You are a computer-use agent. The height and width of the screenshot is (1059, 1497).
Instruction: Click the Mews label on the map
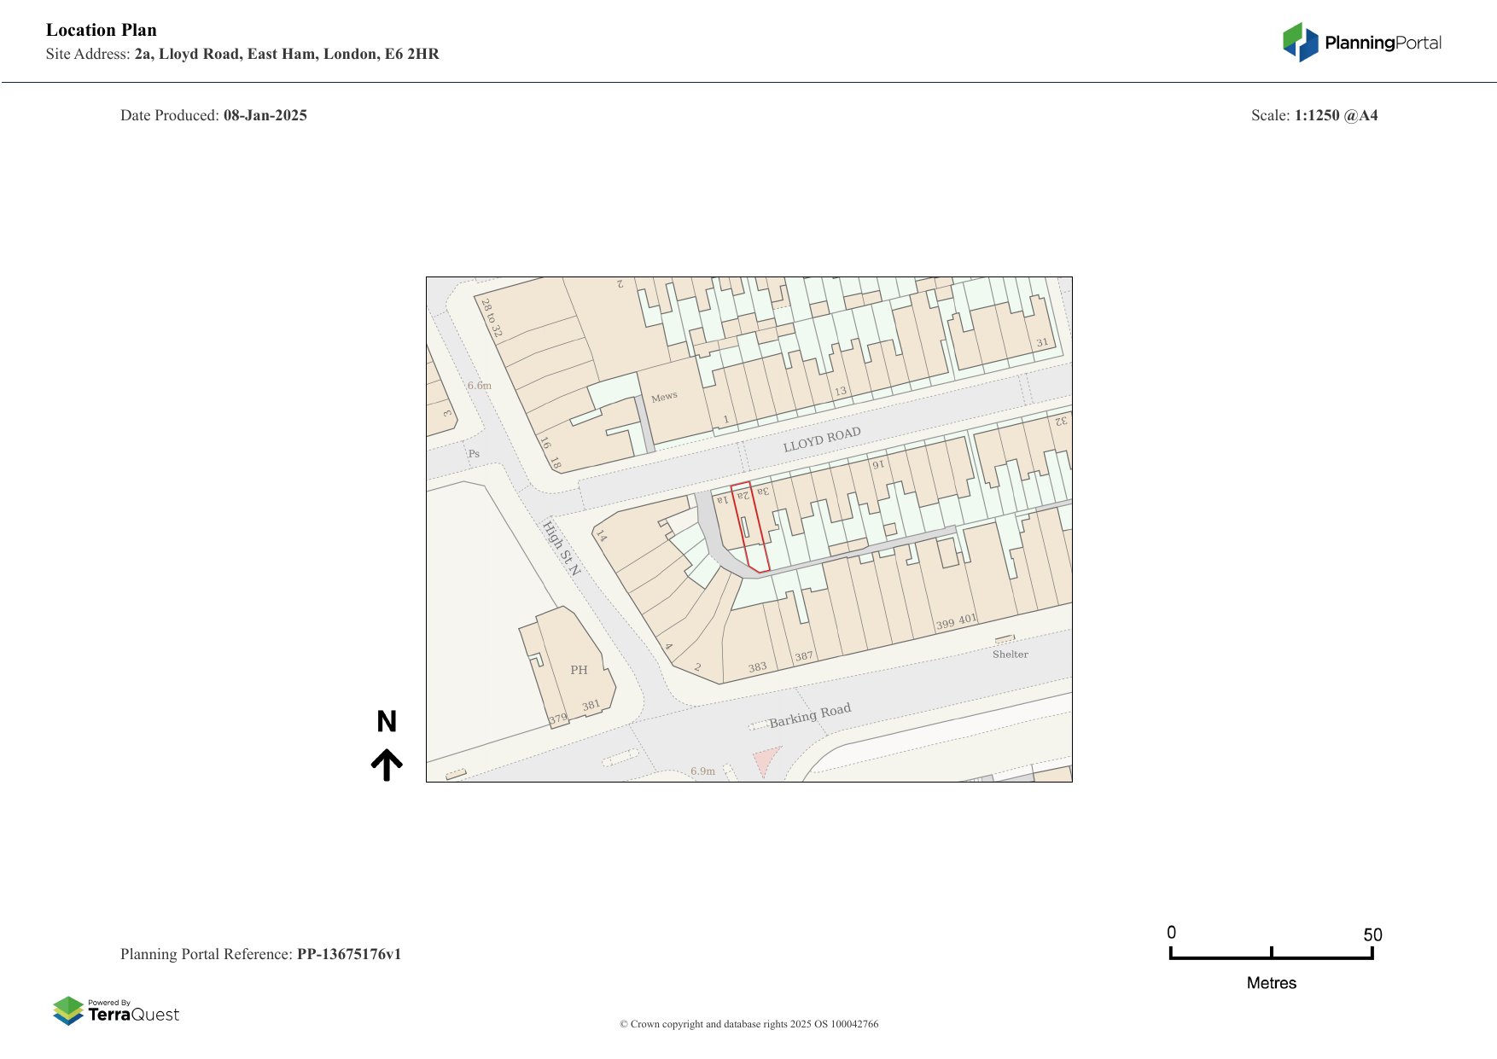(x=664, y=397)
